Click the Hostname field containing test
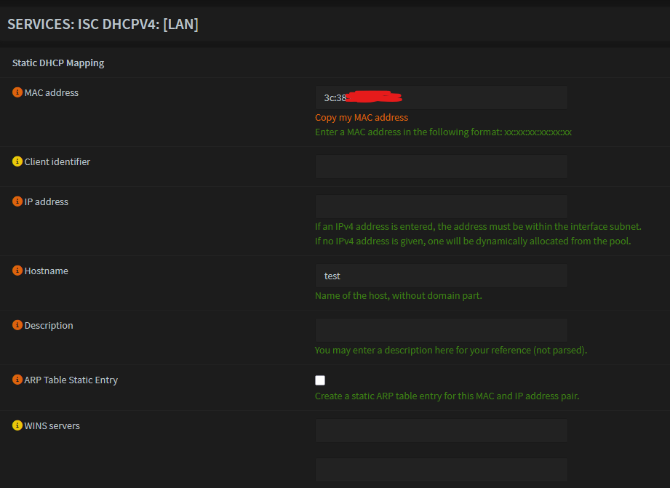 pyautogui.click(x=442, y=276)
